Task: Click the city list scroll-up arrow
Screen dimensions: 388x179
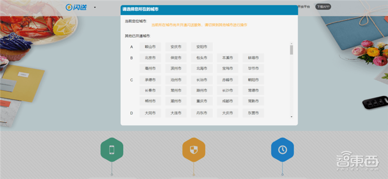Action: (x=291, y=44)
